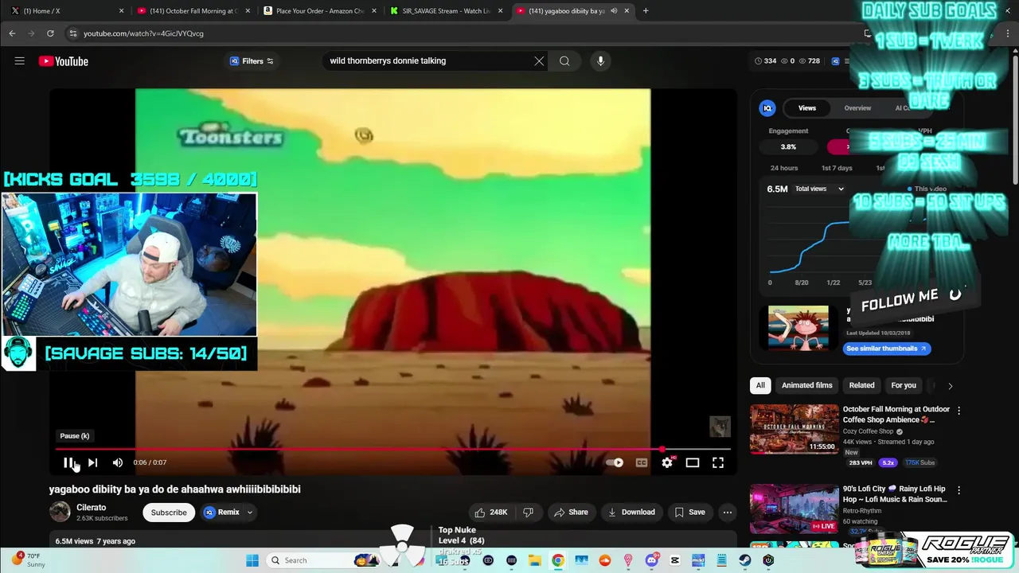Click the Remix button
Viewport: 1019px width, 573px height.
(221, 512)
